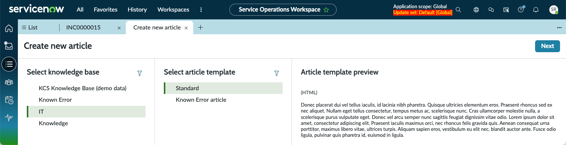
Task: Open the SR user avatar menu
Action: [x=554, y=10]
